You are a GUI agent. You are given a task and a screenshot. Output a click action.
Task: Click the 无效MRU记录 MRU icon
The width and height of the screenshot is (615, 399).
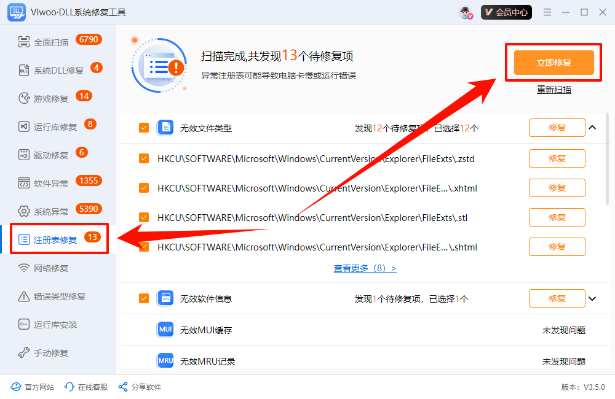pyautogui.click(x=165, y=361)
